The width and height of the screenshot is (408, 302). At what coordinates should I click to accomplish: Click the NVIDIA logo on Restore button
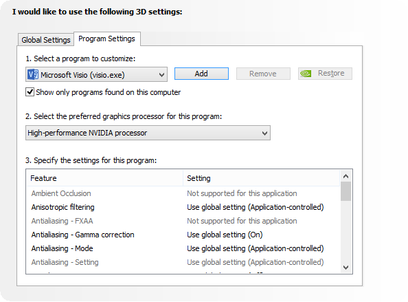pyautogui.click(x=306, y=74)
